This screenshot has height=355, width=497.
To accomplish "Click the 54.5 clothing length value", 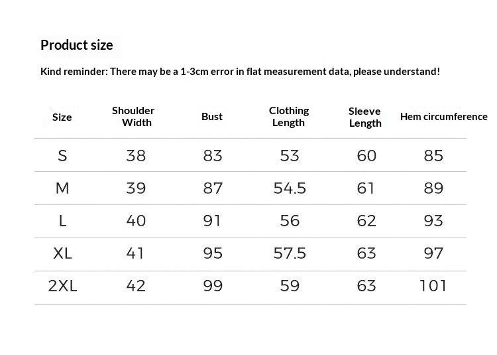I will (290, 188).
